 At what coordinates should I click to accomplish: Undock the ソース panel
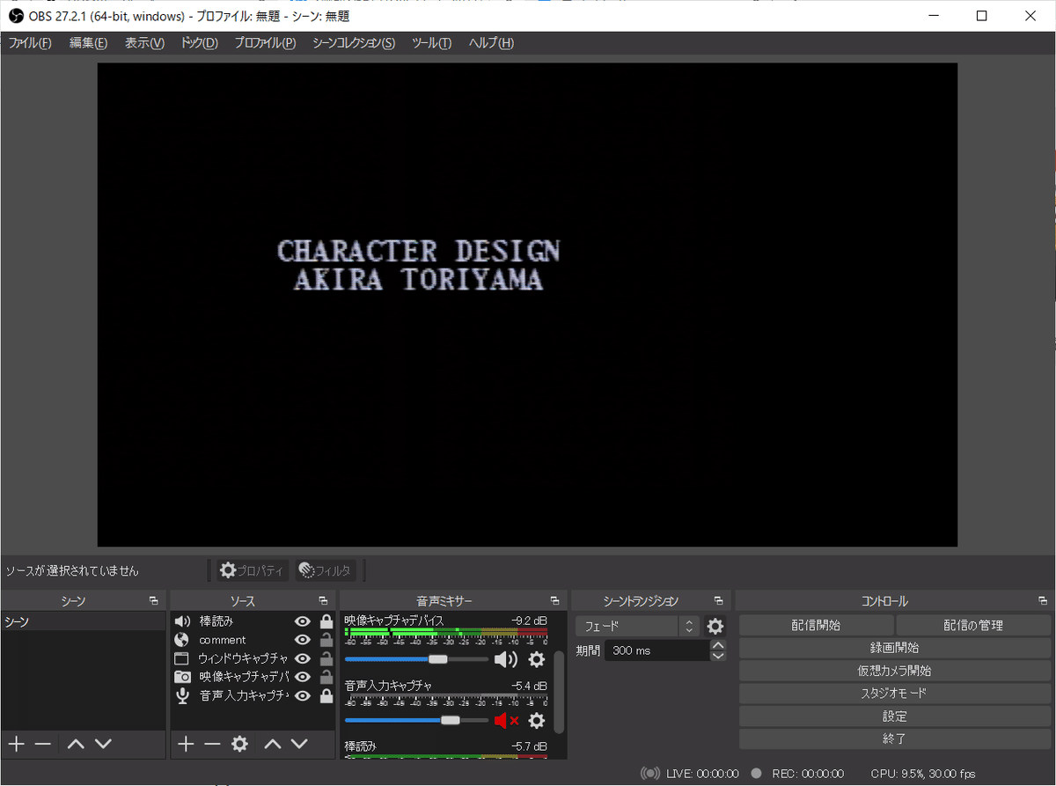click(x=325, y=601)
